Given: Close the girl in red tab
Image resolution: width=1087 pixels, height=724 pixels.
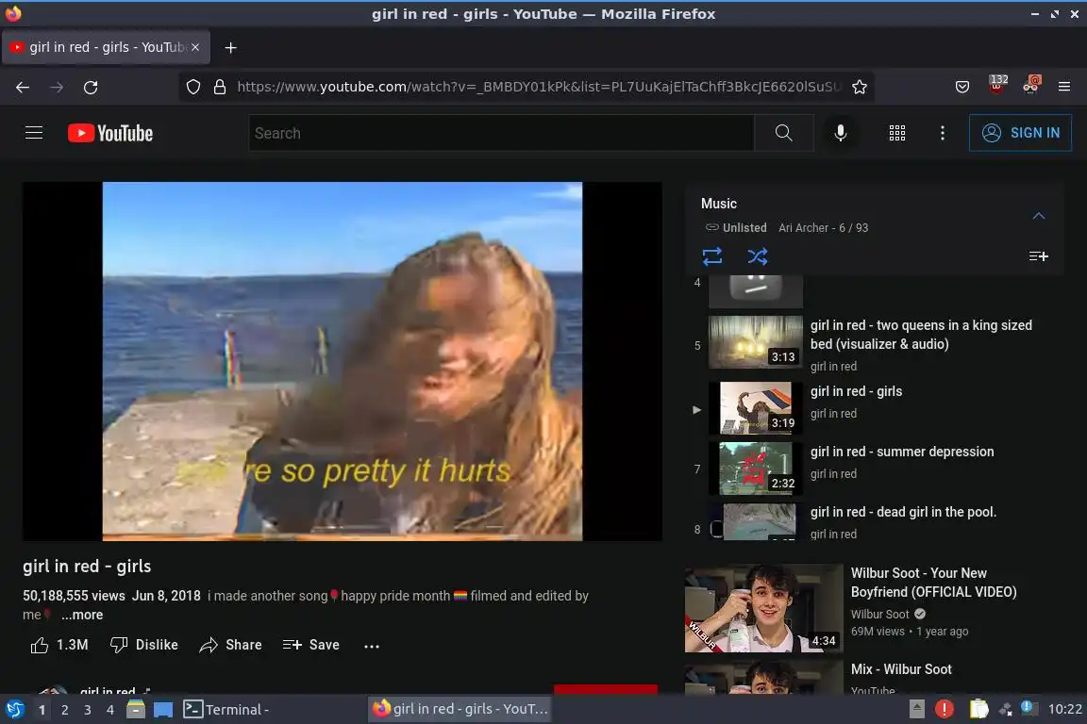Looking at the screenshot, I should 195,47.
